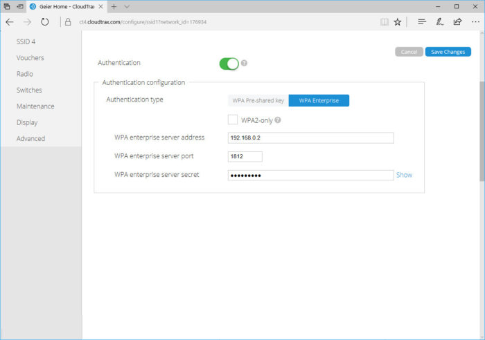The width and height of the screenshot is (485, 340).
Task: Select WPA Pre-shared key authentication type
Action: [x=258, y=101]
